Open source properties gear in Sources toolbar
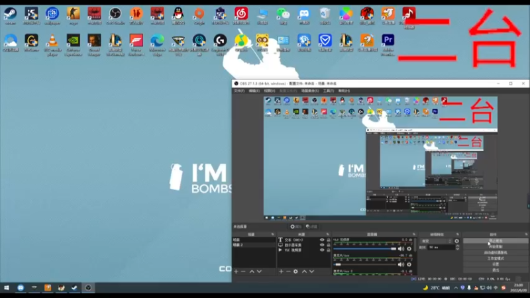530x298 pixels. coord(295,272)
